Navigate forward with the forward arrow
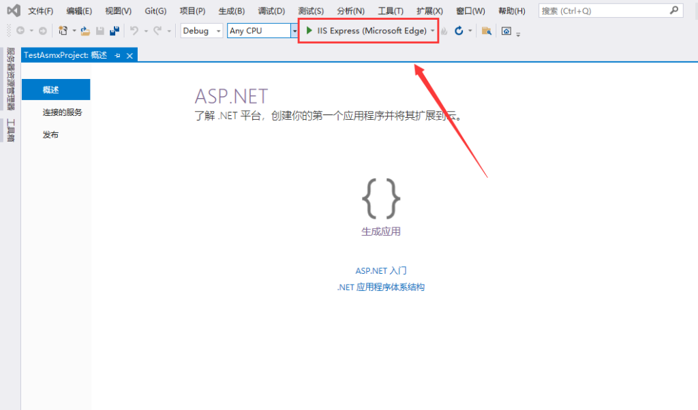 (43, 31)
